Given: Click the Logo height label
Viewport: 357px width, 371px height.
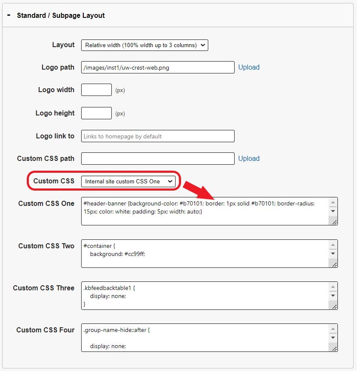Looking at the screenshot, I should point(55,113).
